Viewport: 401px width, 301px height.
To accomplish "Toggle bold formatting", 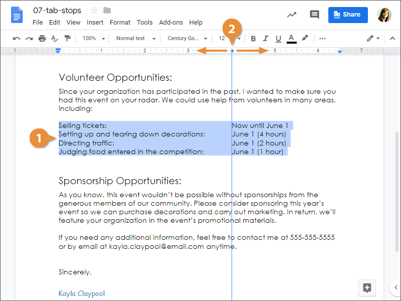I will [x=253, y=39].
